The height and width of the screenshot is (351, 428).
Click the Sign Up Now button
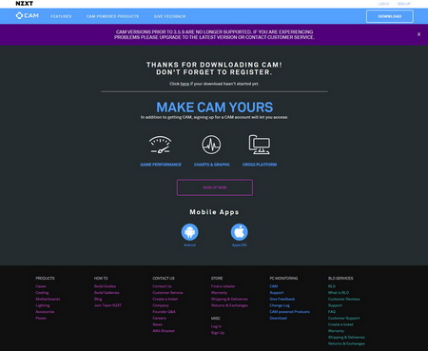[x=215, y=187]
